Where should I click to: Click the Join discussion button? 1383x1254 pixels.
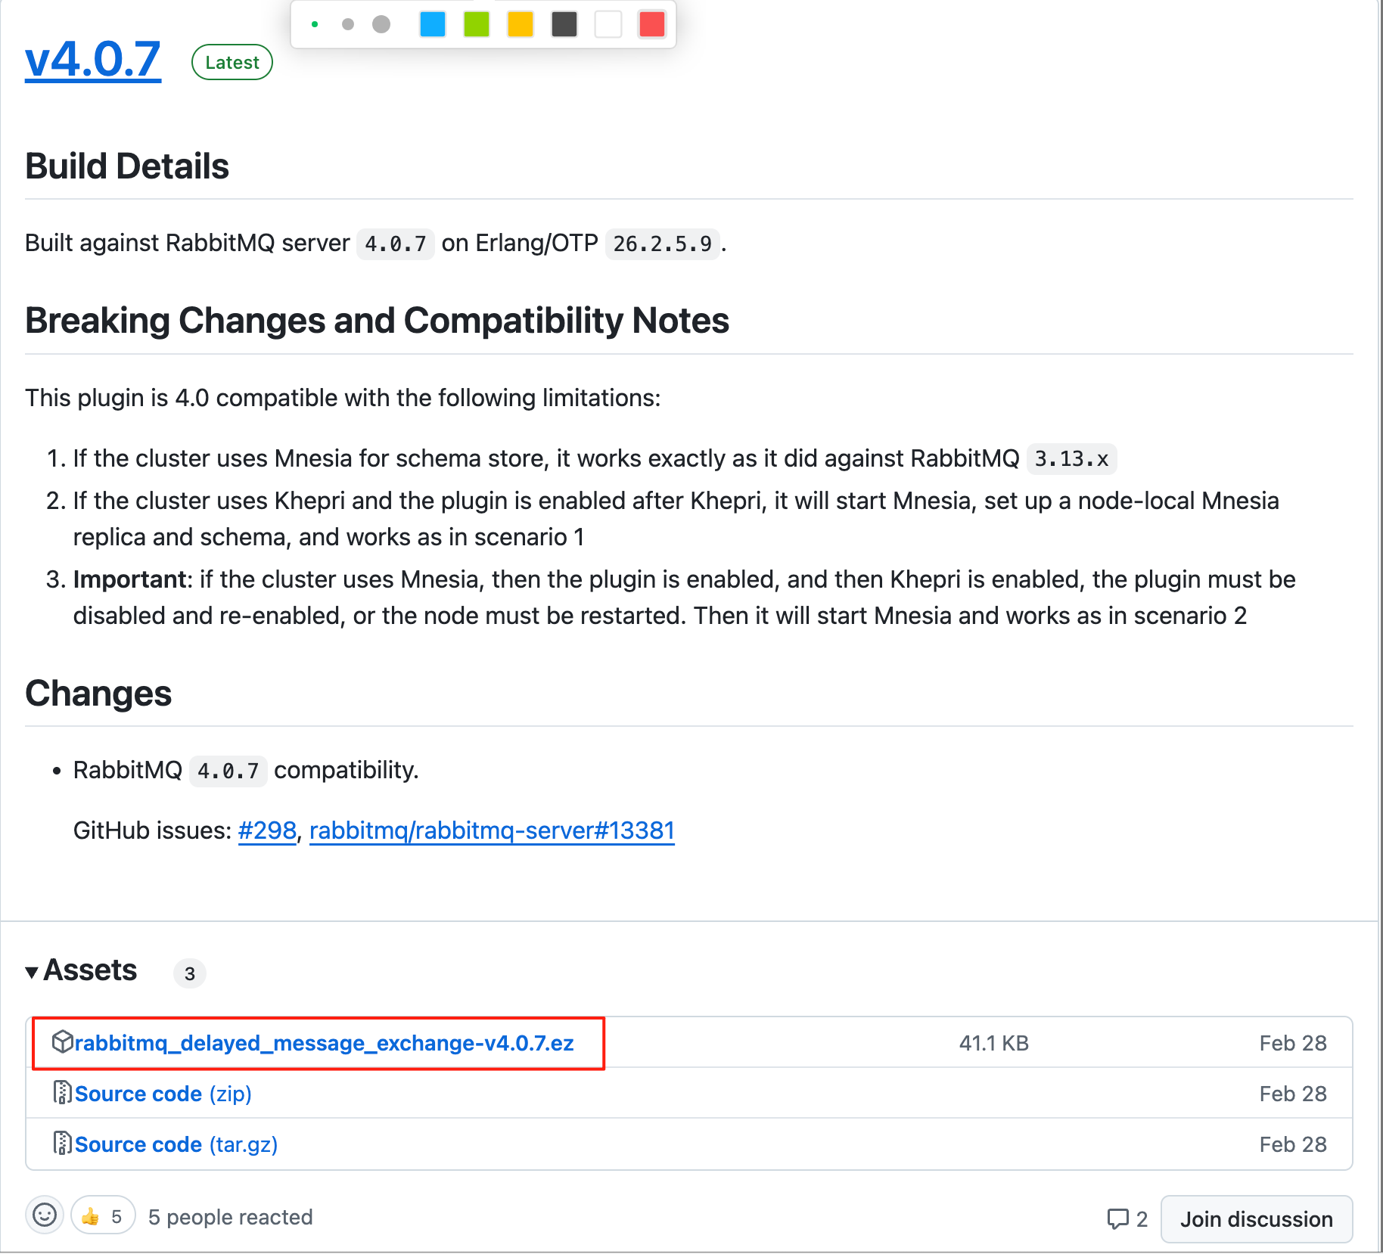tap(1257, 1219)
